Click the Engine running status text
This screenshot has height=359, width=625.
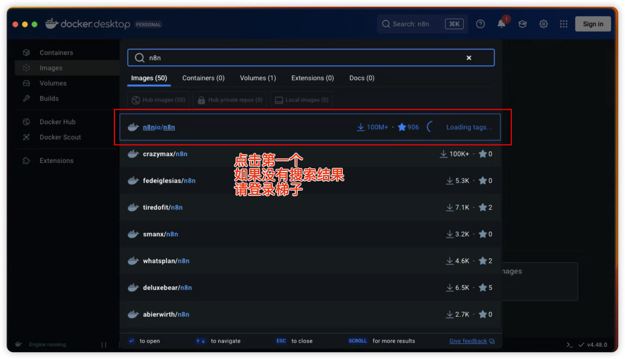(x=47, y=344)
